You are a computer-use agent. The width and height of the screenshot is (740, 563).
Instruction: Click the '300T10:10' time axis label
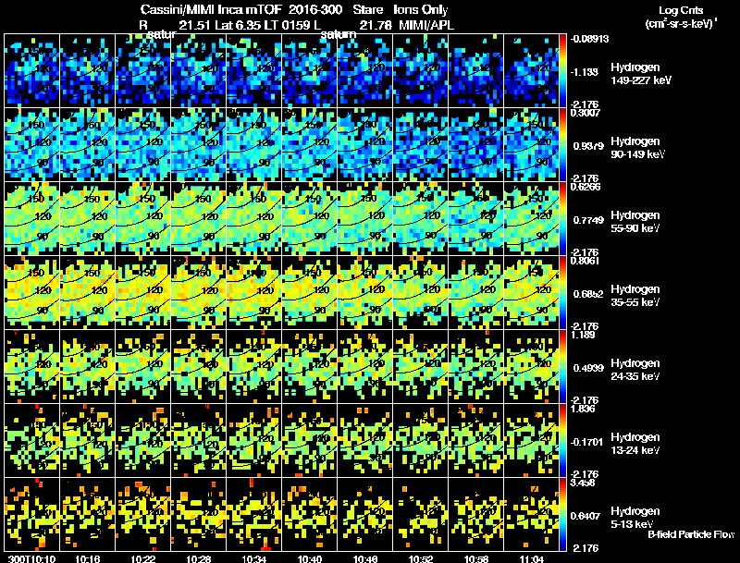(32, 558)
